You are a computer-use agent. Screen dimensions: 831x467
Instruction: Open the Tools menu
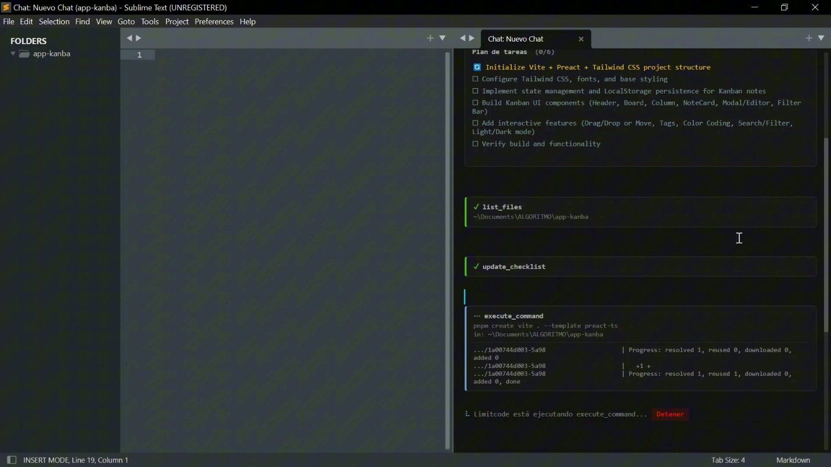coord(150,21)
